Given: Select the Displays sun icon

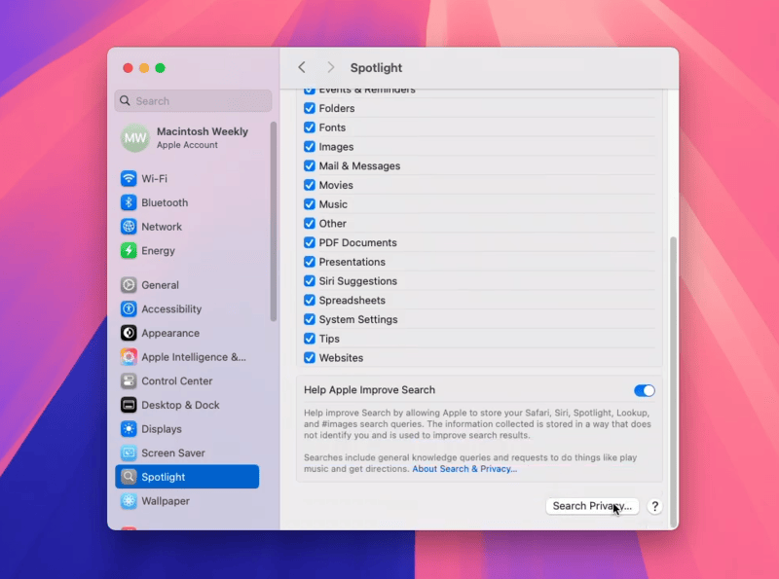Looking at the screenshot, I should coord(129,429).
